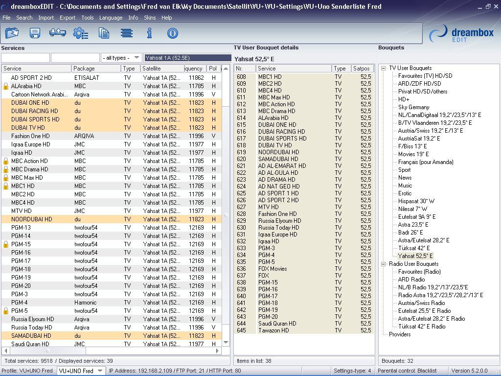The width and height of the screenshot is (501, 376).
Task: Select Tawazon HD entry number 645
Action: pos(304,330)
